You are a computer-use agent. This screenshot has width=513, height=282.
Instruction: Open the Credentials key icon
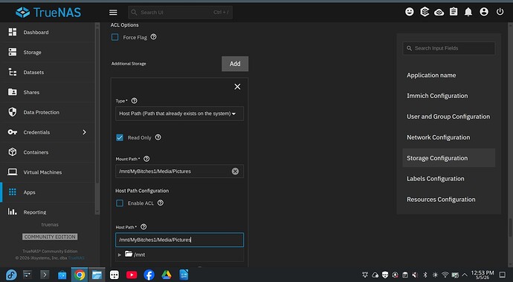[13, 132]
